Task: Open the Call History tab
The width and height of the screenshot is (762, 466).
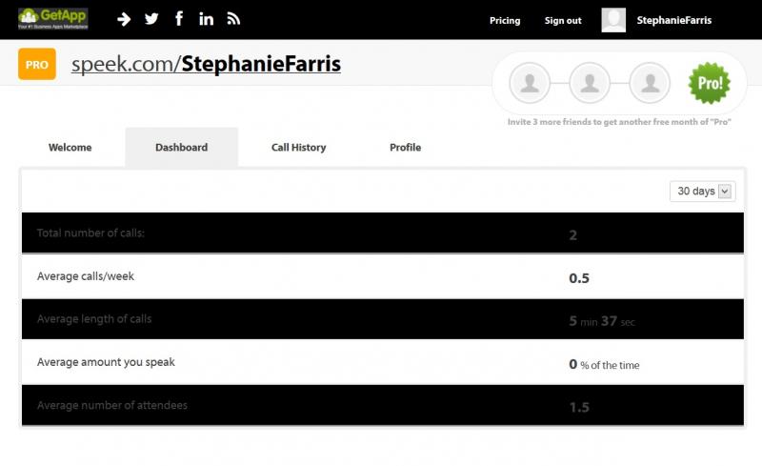Action: (x=298, y=148)
